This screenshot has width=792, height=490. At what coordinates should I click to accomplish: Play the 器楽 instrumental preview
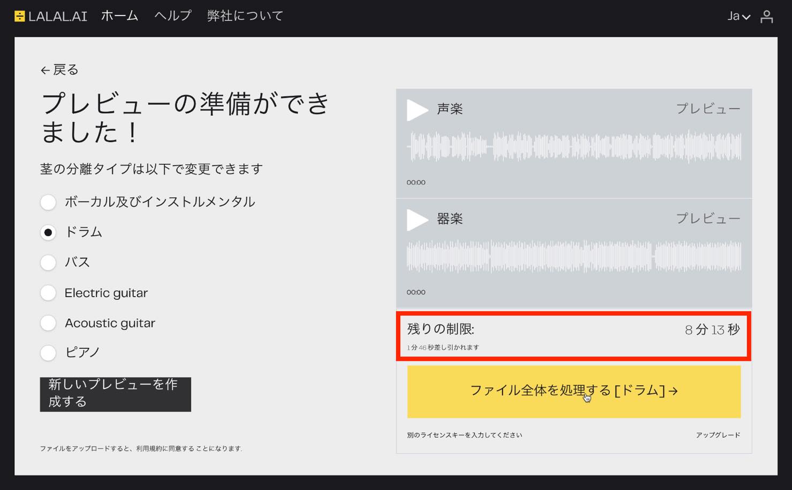tap(417, 219)
